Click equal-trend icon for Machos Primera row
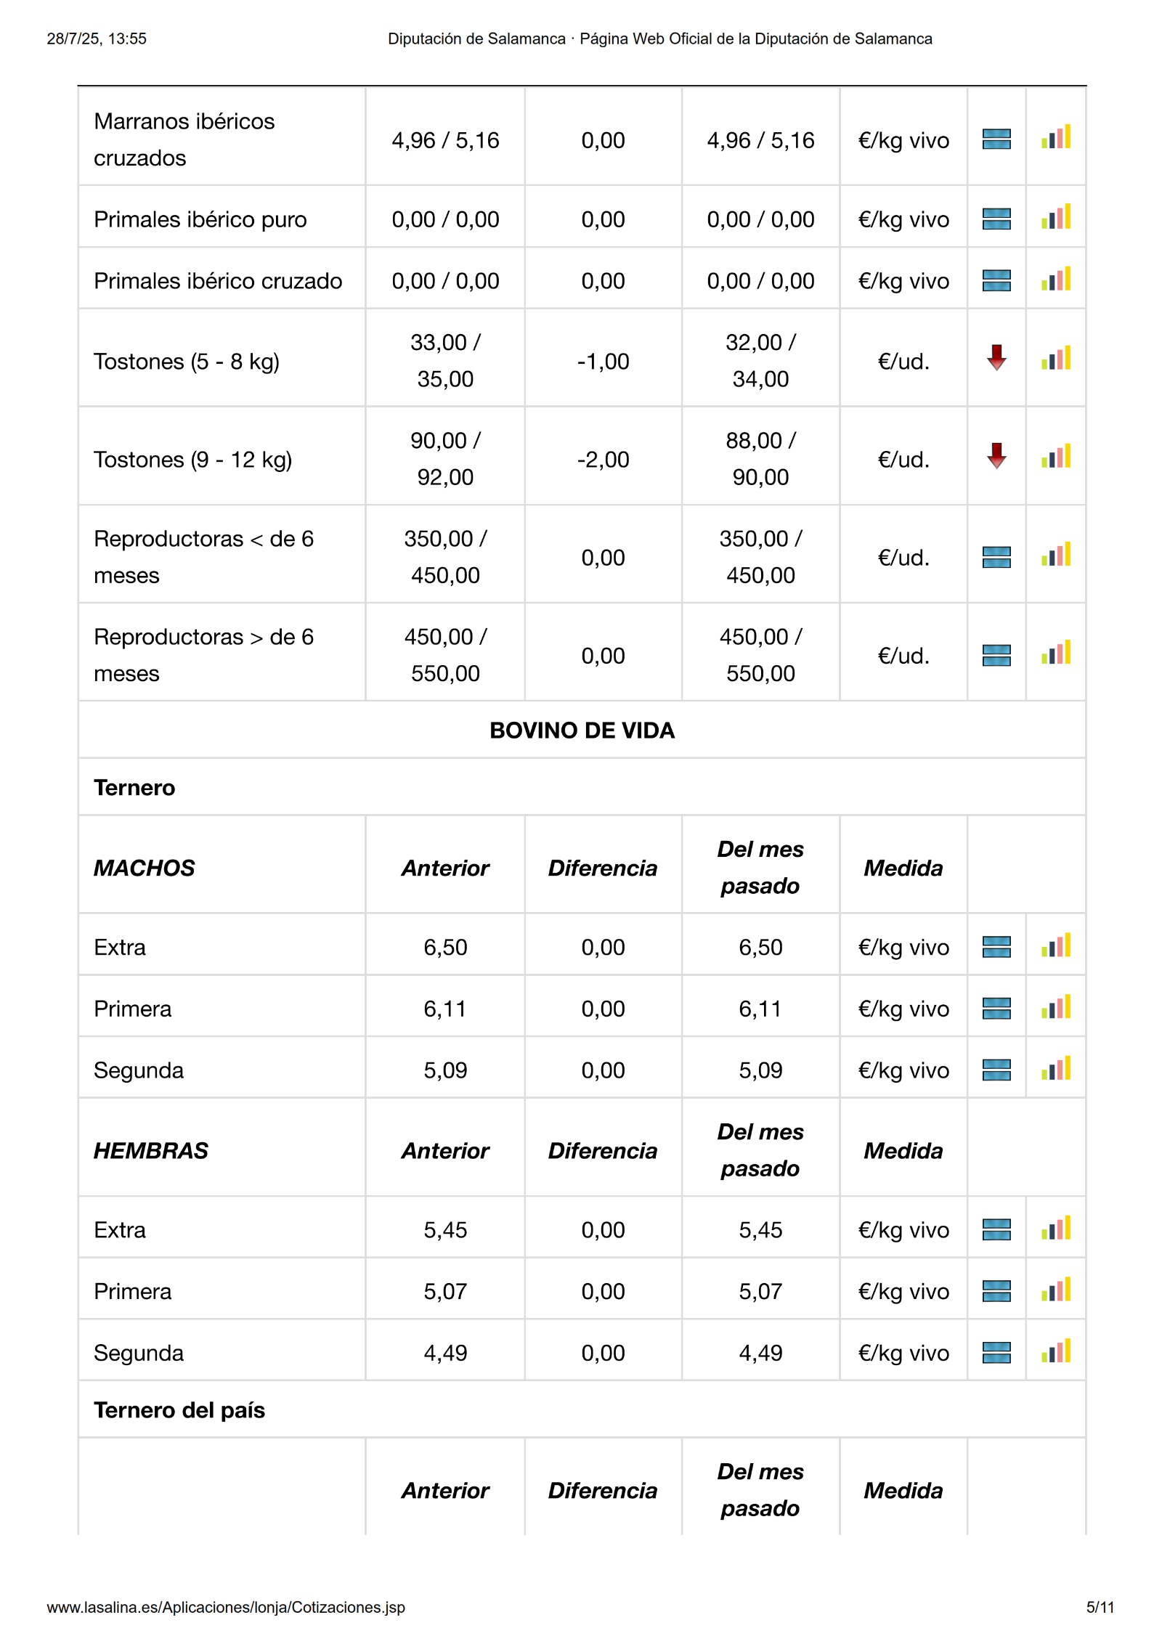Image resolution: width=1162 pixels, height=1644 pixels. (996, 1008)
